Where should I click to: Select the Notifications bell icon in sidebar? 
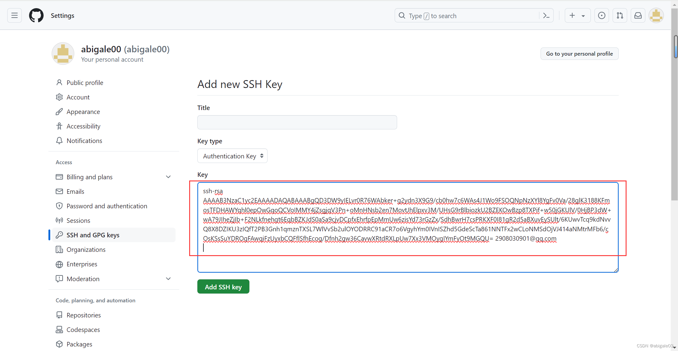[59, 141]
